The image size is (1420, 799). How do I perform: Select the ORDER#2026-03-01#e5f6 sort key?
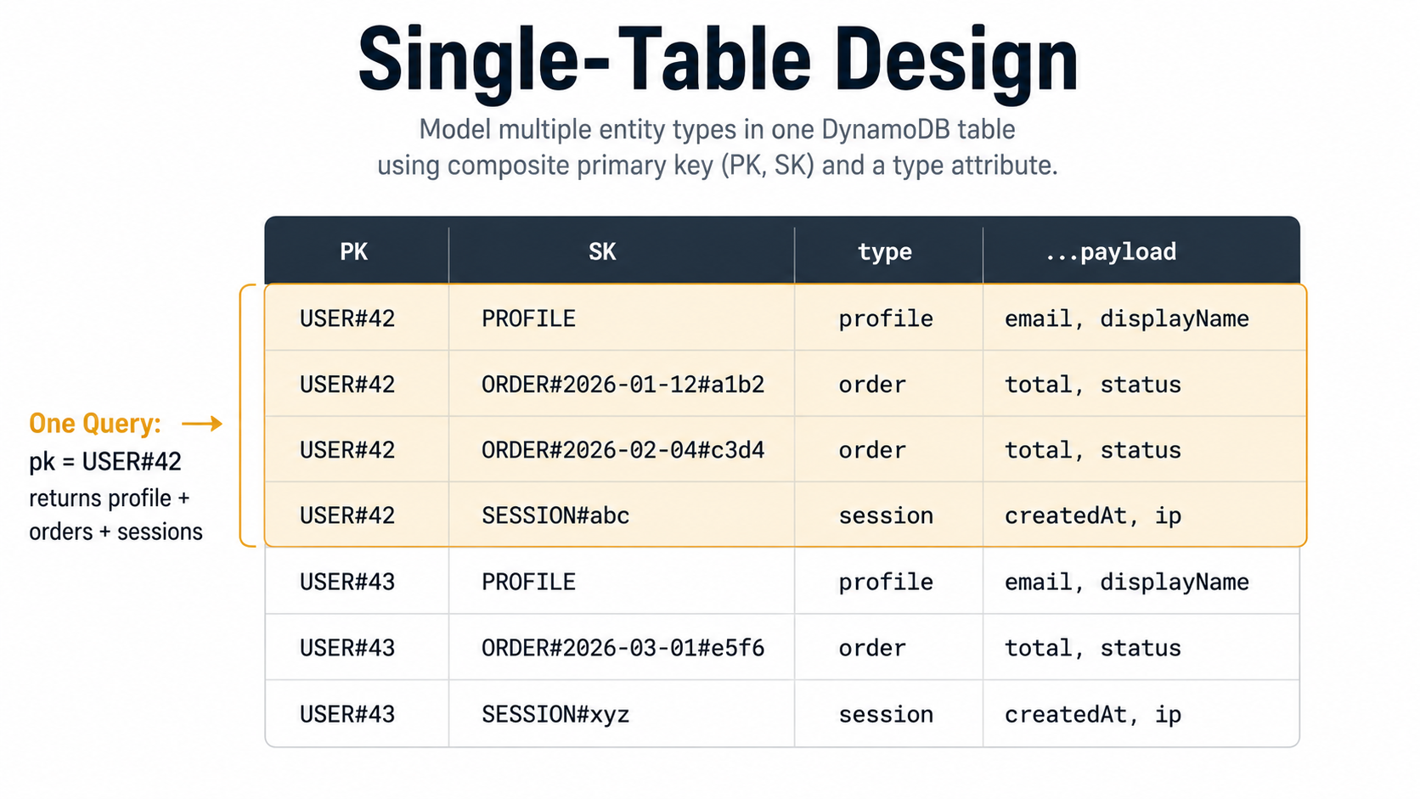pyautogui.click(x=623, y=648)
